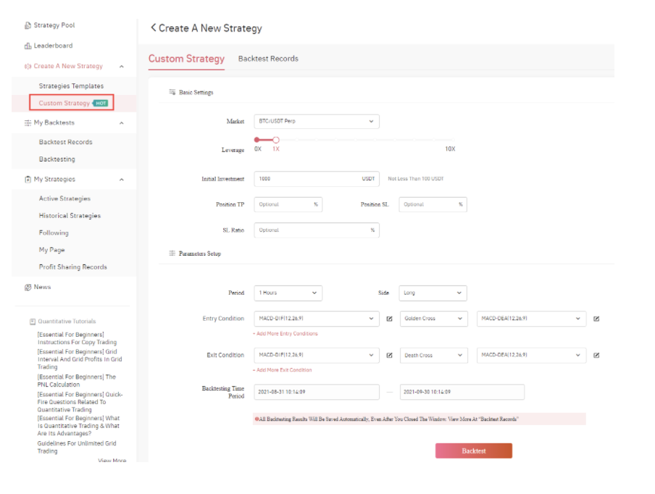This screenshot has width=655, height=494.
Task: Click the edit icon next to entry MACD-DEA
Action: (x=596, y=319)
